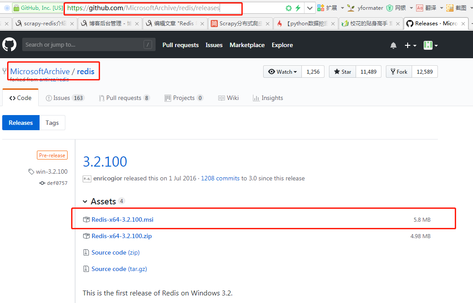Open Explore in the top navigation
Viewport: 473px width, 303px height.
pos(282,45)
